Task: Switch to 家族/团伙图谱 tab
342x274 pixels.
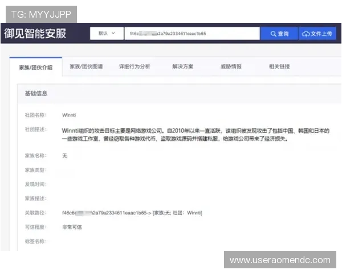Action: click(86, 66)
